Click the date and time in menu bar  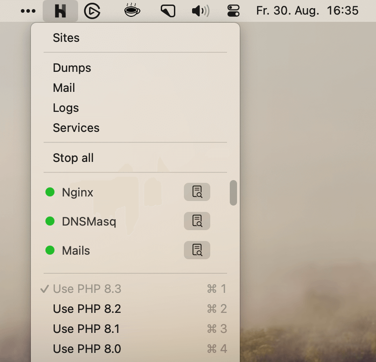coord(307,11)
